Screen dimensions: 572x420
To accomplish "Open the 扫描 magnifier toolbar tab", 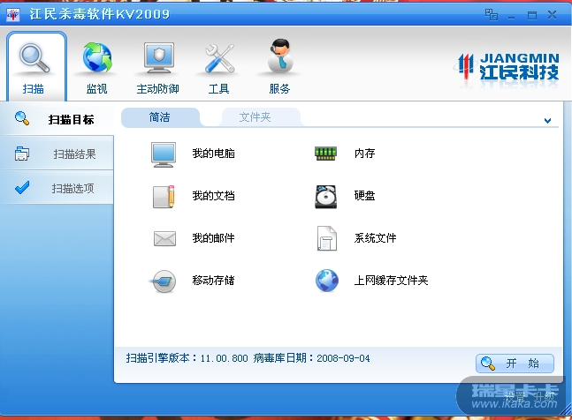I will 36,66.
